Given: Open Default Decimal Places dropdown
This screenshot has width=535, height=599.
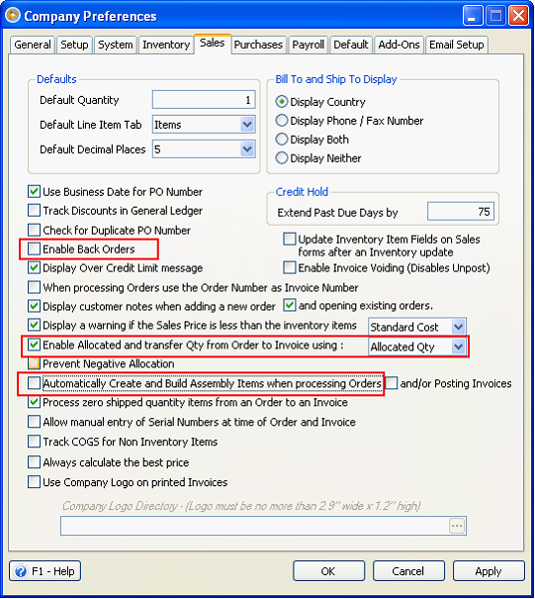Looking at the screenshot, I should pos(247,149).
